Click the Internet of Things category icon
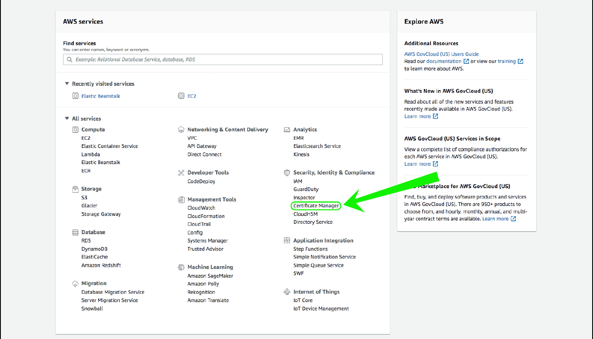Viewport: 593px width, 339px height. point(287,292)
